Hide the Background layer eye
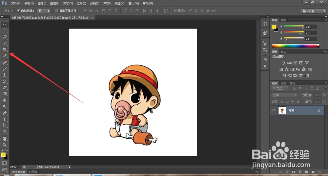 click(x=274, y=110)
